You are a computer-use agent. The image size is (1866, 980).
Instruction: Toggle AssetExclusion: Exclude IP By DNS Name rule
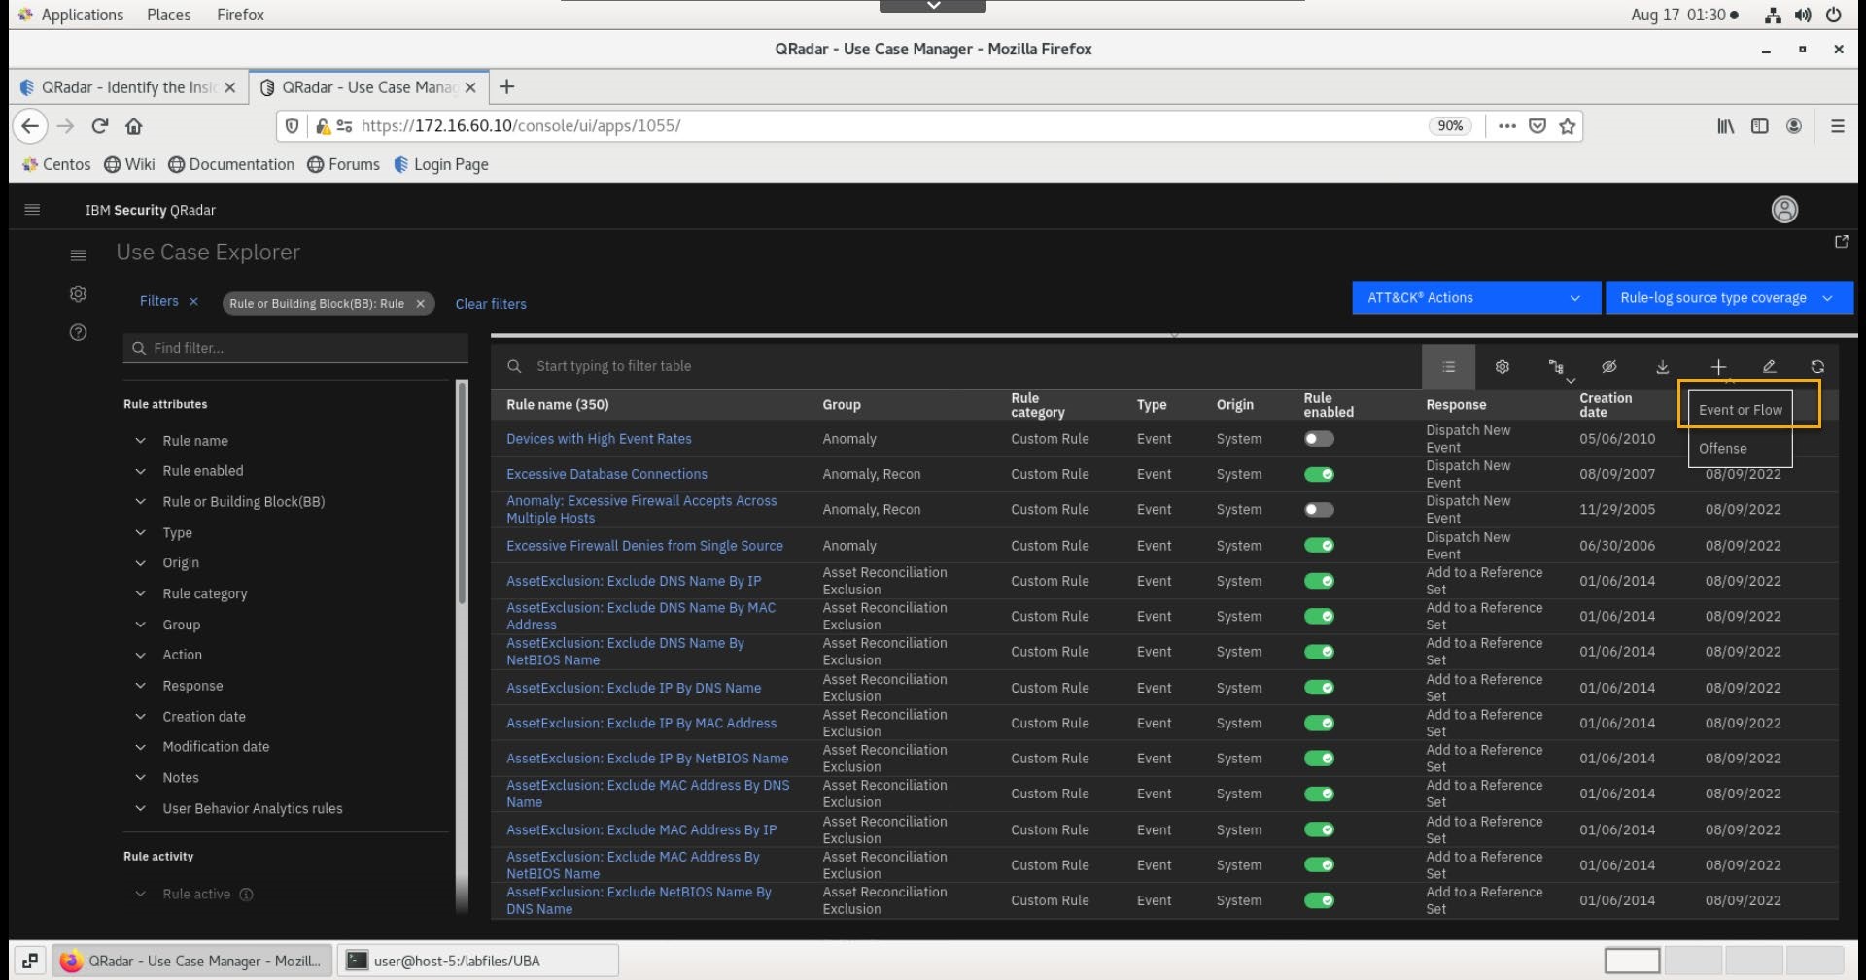coord(1319,688)
